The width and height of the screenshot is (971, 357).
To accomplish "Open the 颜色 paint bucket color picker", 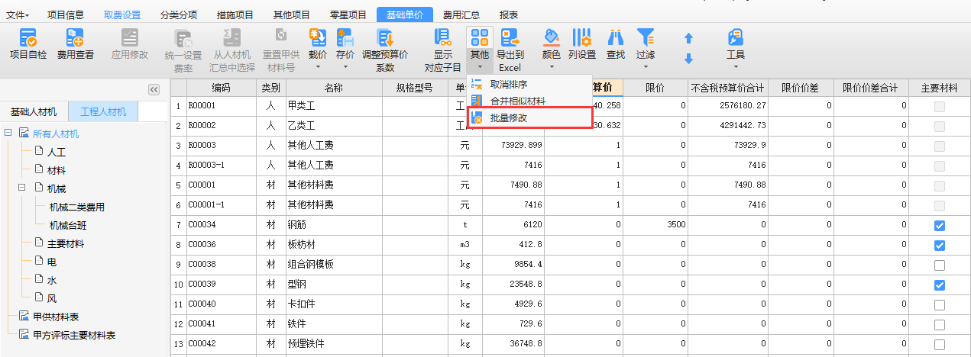I will coord(551,38).
